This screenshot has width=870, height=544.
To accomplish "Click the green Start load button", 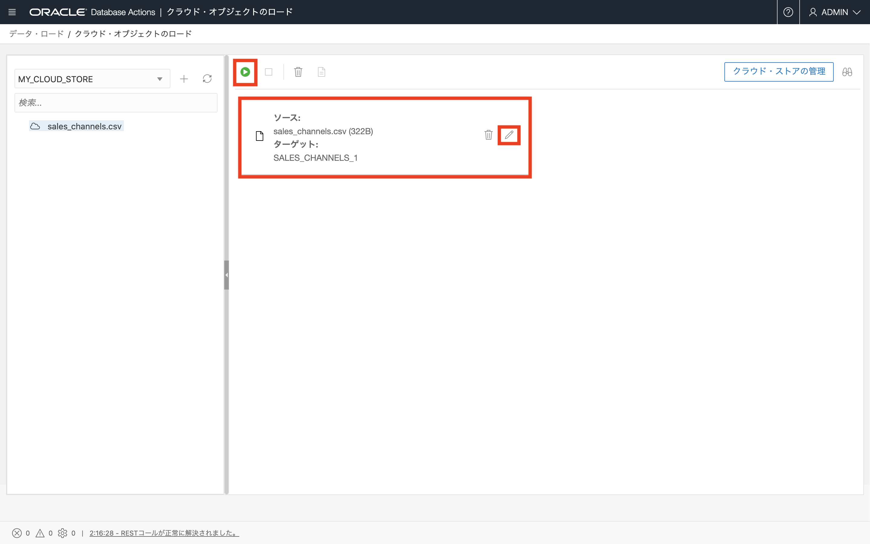I will (245, 72).
